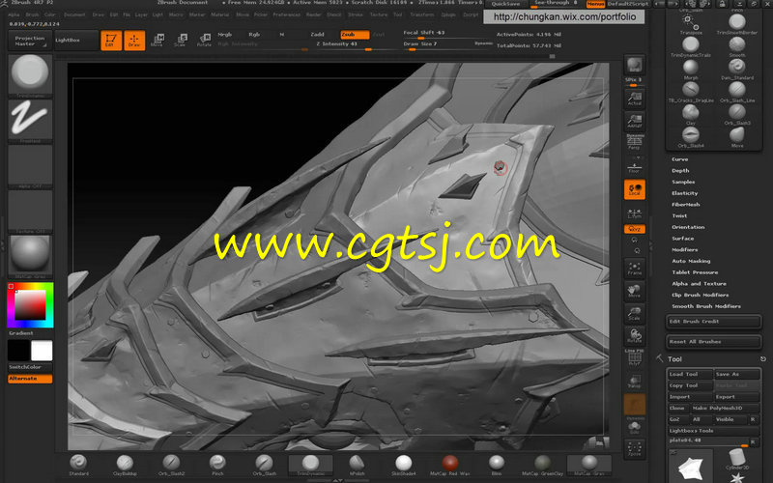Enable Zadd sculpting mode
The width and height of the screenshot is (773, 483).
click(x=318, y=35)
